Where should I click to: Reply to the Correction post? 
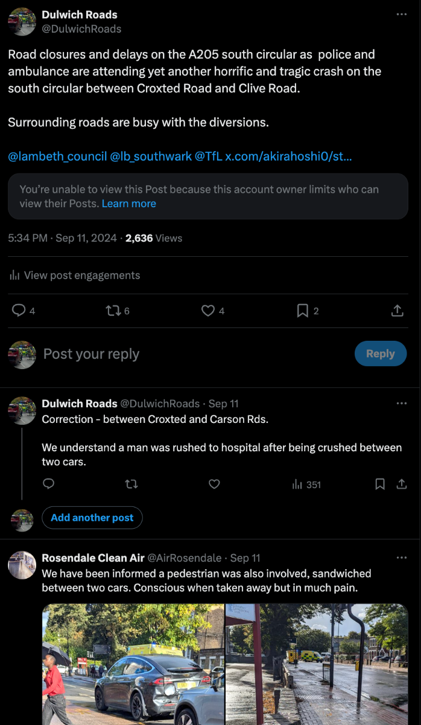[x=49, y=484]
